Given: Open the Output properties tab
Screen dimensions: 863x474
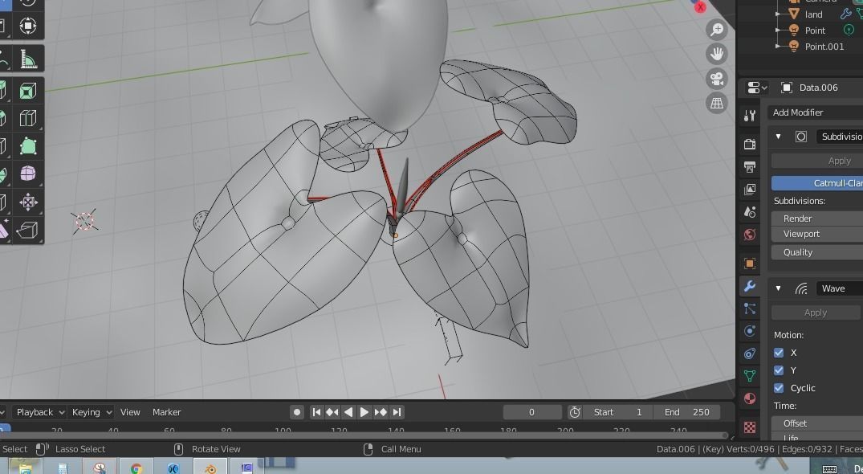Looking at the screenshot, I should 750,167.
